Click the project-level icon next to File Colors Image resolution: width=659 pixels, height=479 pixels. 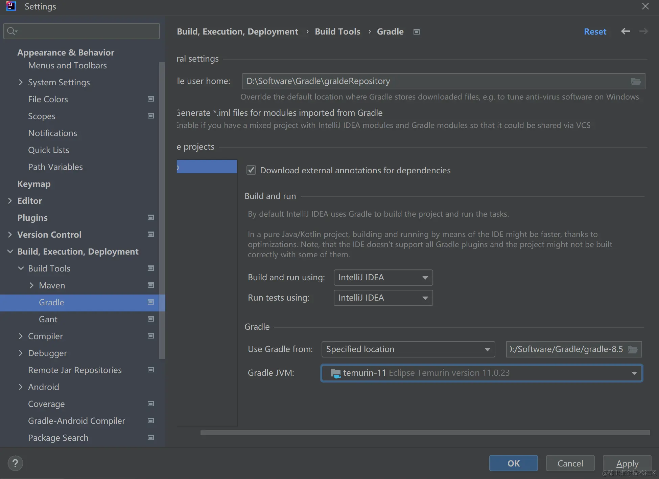coord(151,99)
